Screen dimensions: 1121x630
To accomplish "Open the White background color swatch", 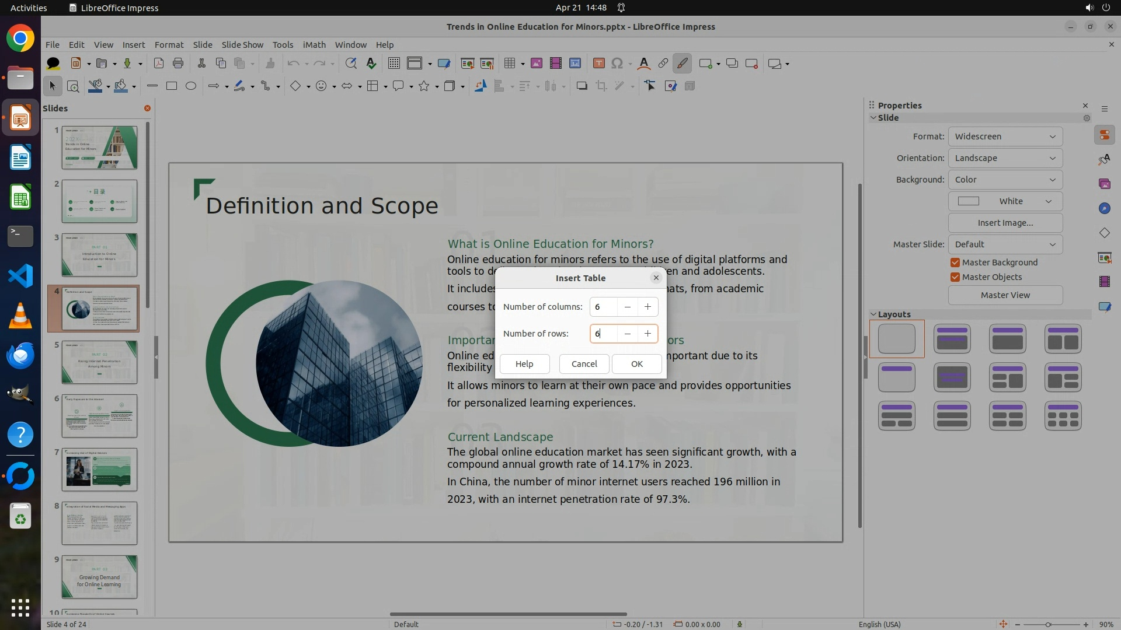I will [x=1005, y=201].
